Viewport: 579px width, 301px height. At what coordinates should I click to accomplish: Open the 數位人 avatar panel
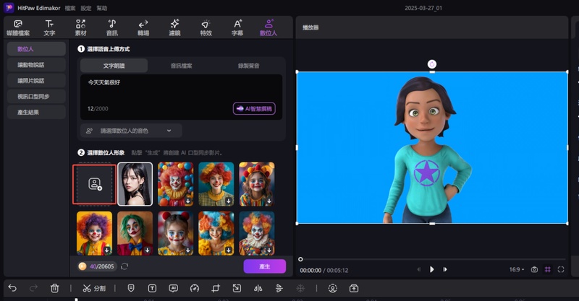[269, 28]
